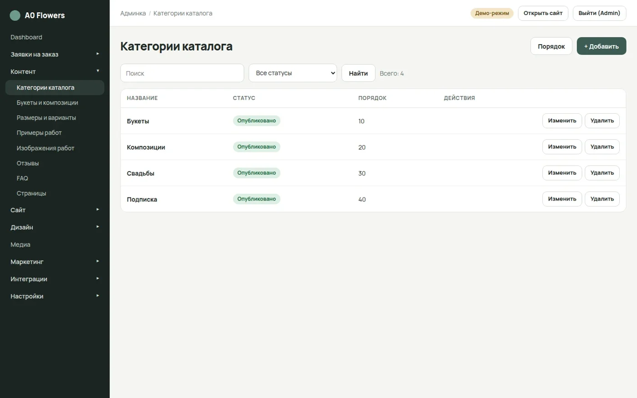Expand the Настройки sidebar section
The height and width of the screenshot is (398, 637).
click(55, 297)
